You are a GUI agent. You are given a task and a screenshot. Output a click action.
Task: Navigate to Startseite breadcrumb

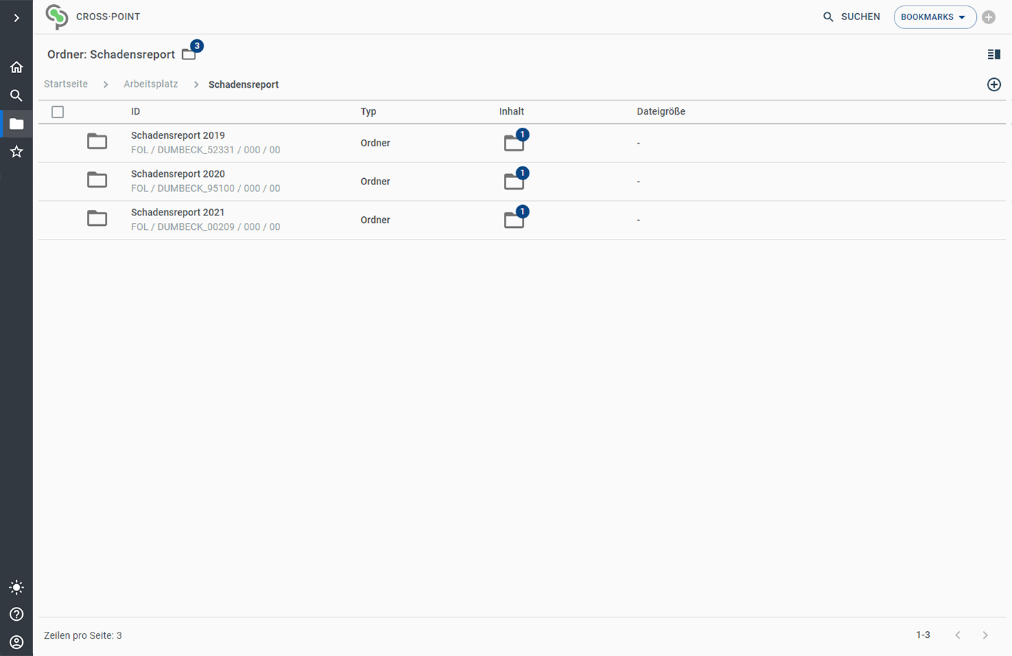coord(66,84)
